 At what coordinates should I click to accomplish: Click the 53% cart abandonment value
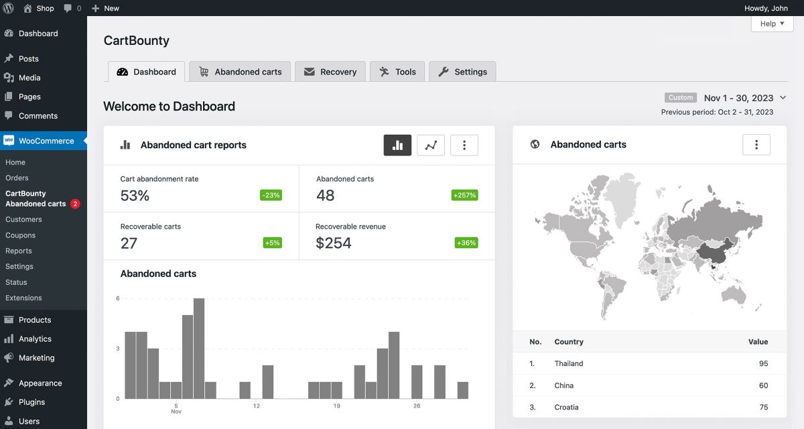click(x=135, y=196)
